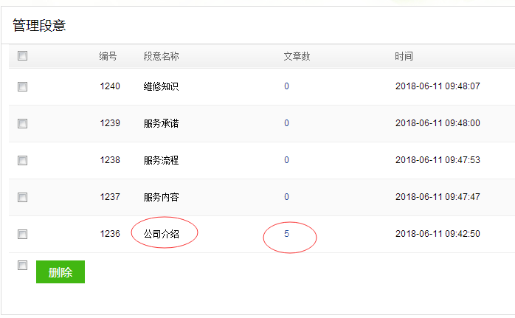
Task: Click the 时间 column header
Action: pos(404,56)
